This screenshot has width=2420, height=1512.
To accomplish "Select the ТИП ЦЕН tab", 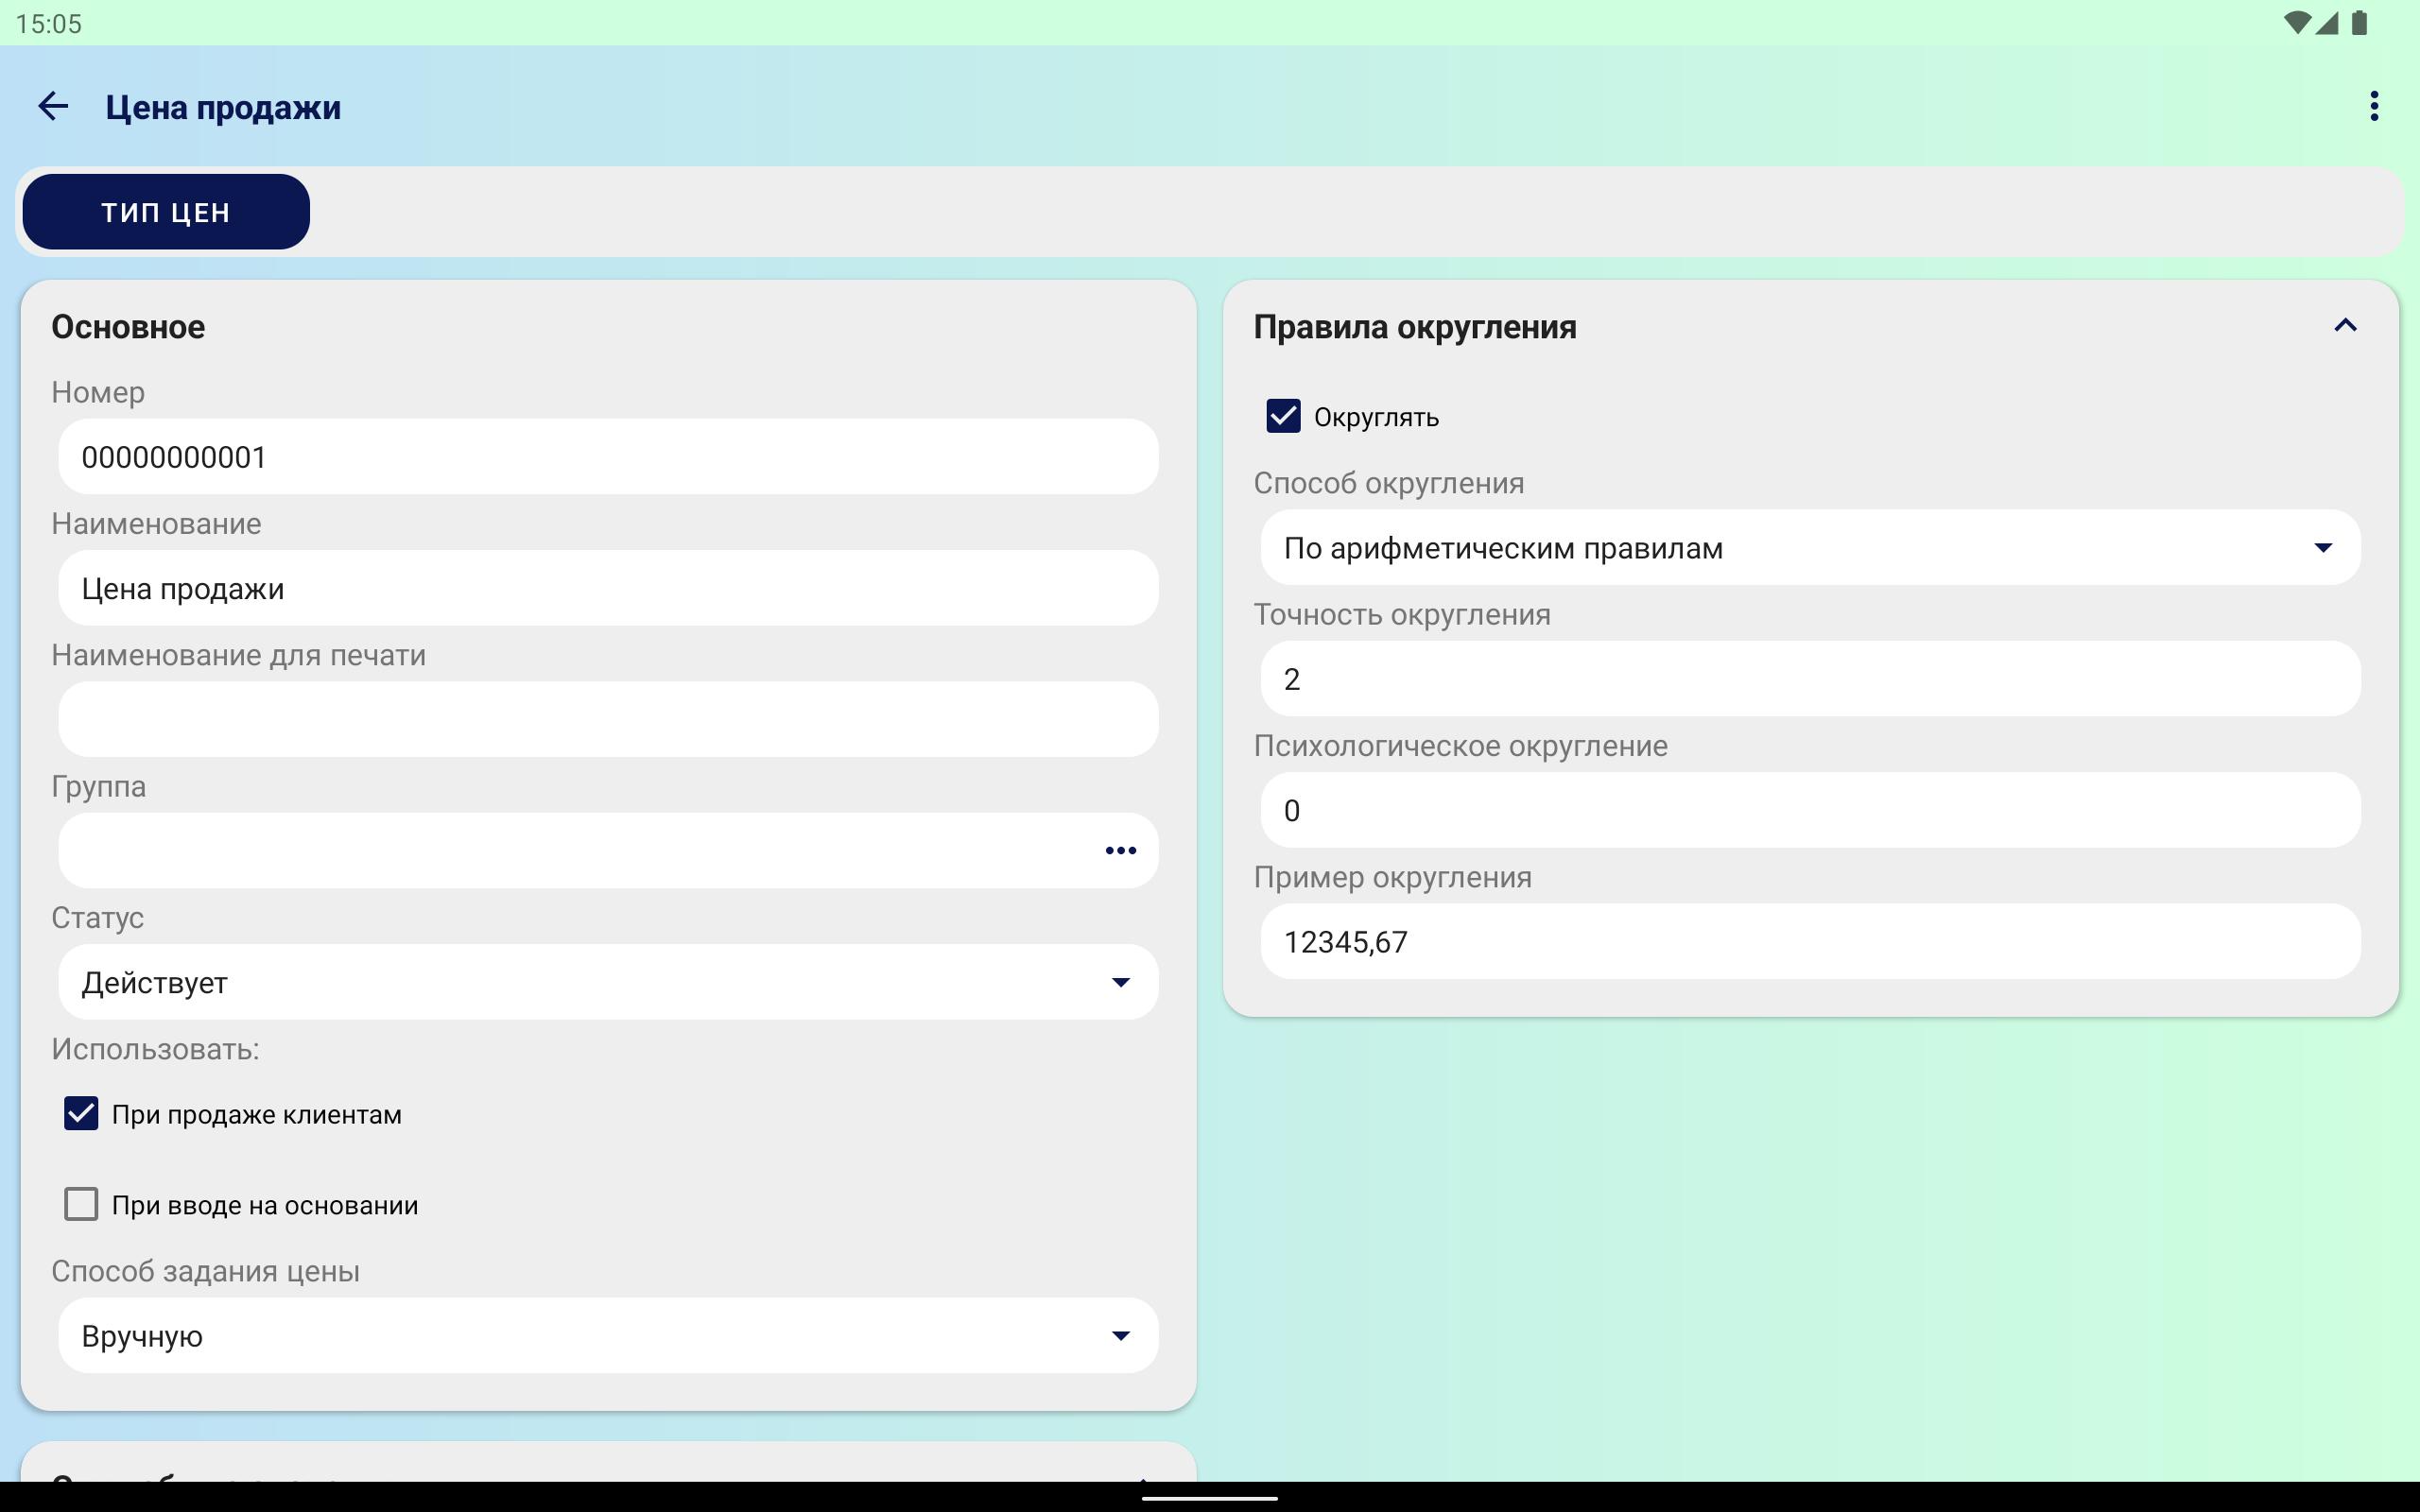I will 166,212.
